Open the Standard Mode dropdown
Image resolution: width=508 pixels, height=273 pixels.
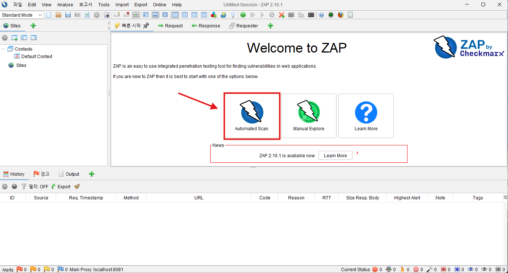(x=22, y=15)
